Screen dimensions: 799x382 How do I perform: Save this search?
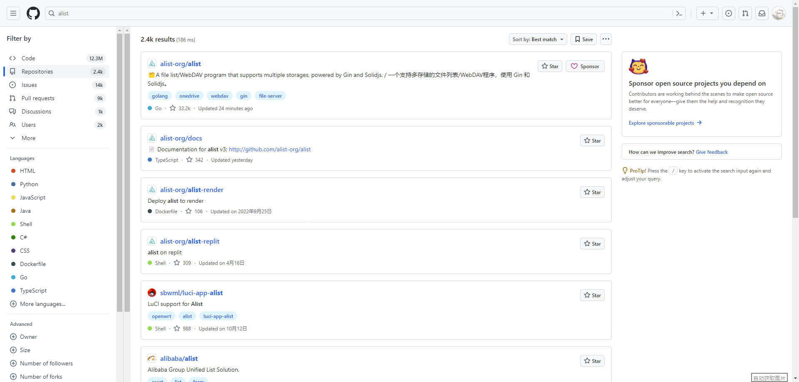pyautogui.click(x=583, y=39)
